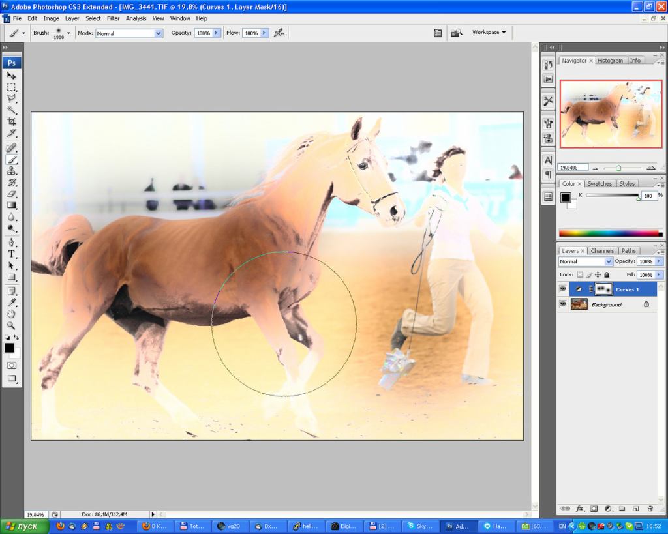Image resolution: width=668 pixels, height=534 pixels.
Task: Click the foreground color swatch in Color panel
Action: pos(566,198)
